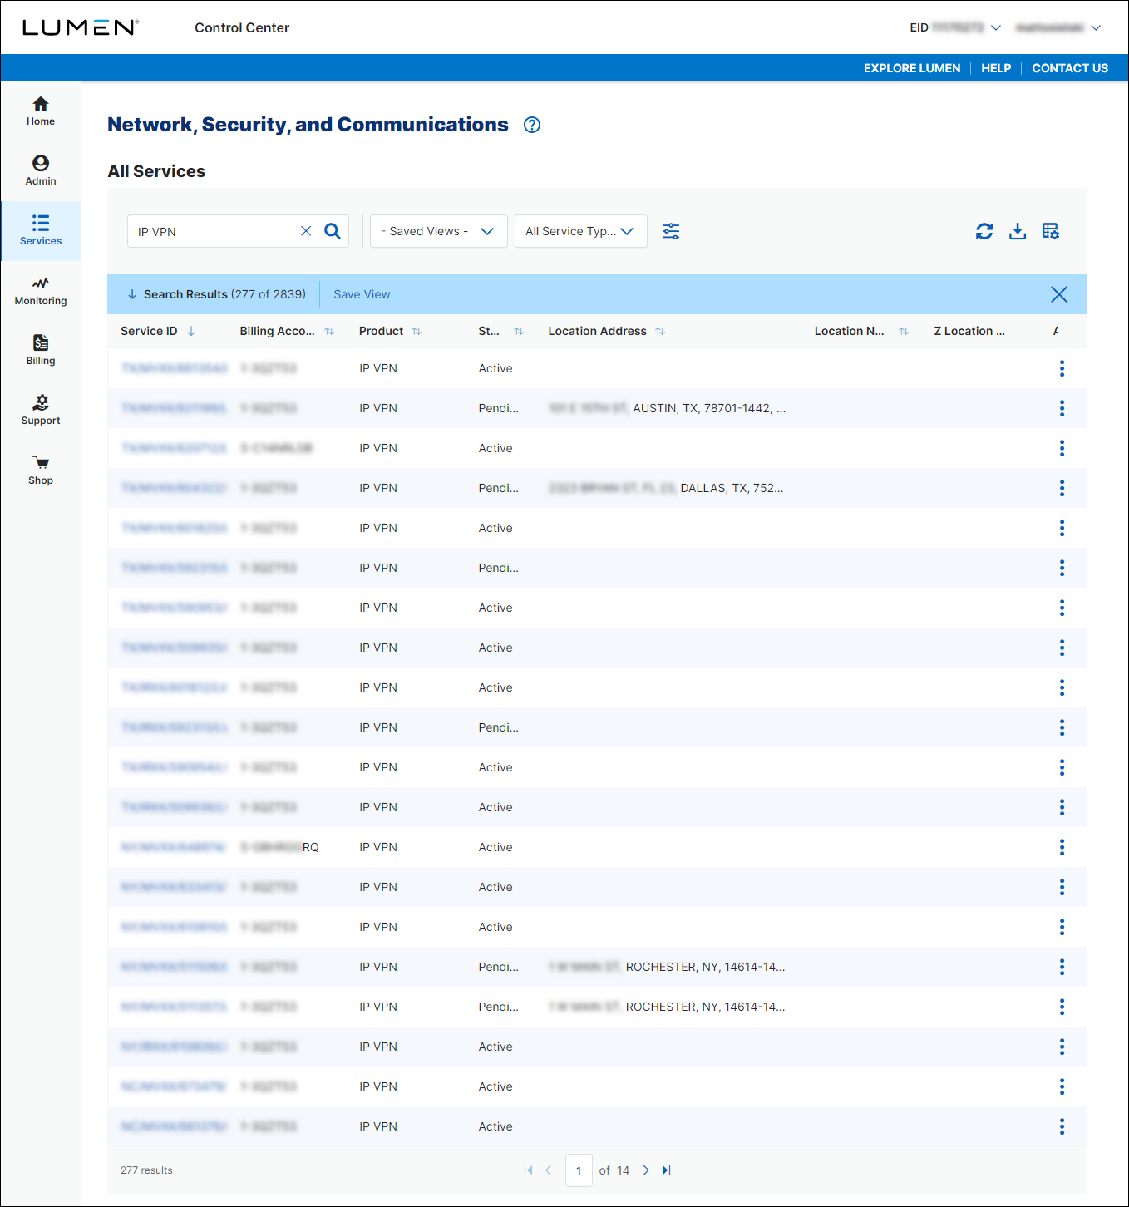Expand the EID account dropdown

955,27
